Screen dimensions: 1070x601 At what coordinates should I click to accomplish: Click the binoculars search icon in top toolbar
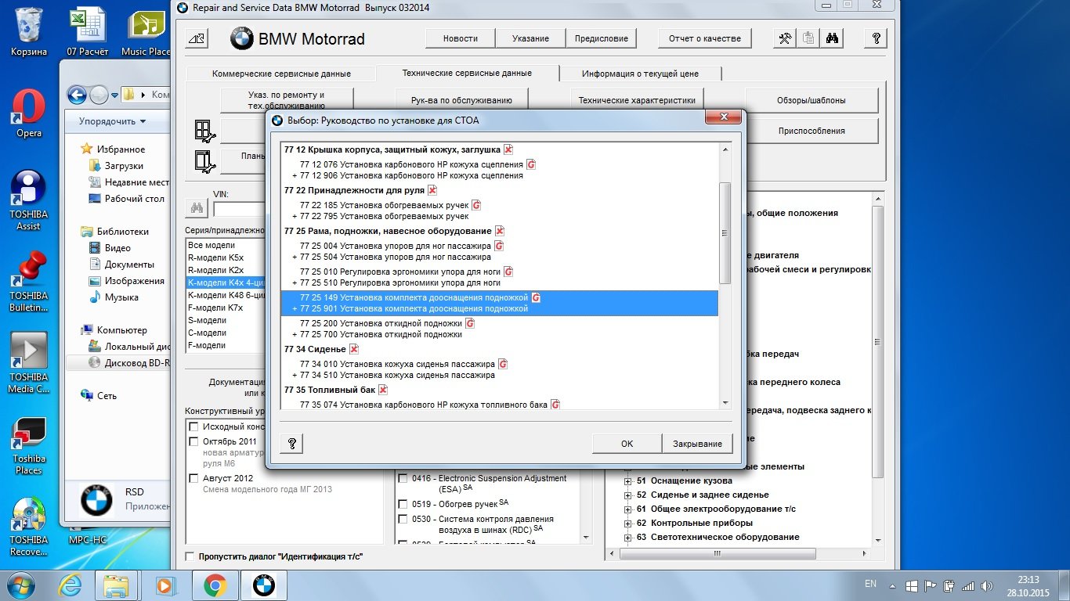click(x=832, y=38)
